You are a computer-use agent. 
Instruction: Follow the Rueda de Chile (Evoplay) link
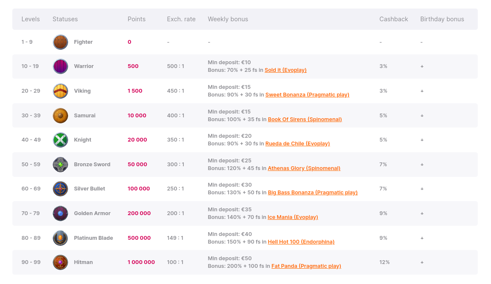[297, 144]
